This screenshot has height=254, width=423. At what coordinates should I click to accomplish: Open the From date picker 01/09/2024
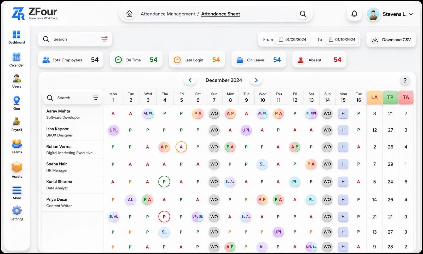point(292,39)
